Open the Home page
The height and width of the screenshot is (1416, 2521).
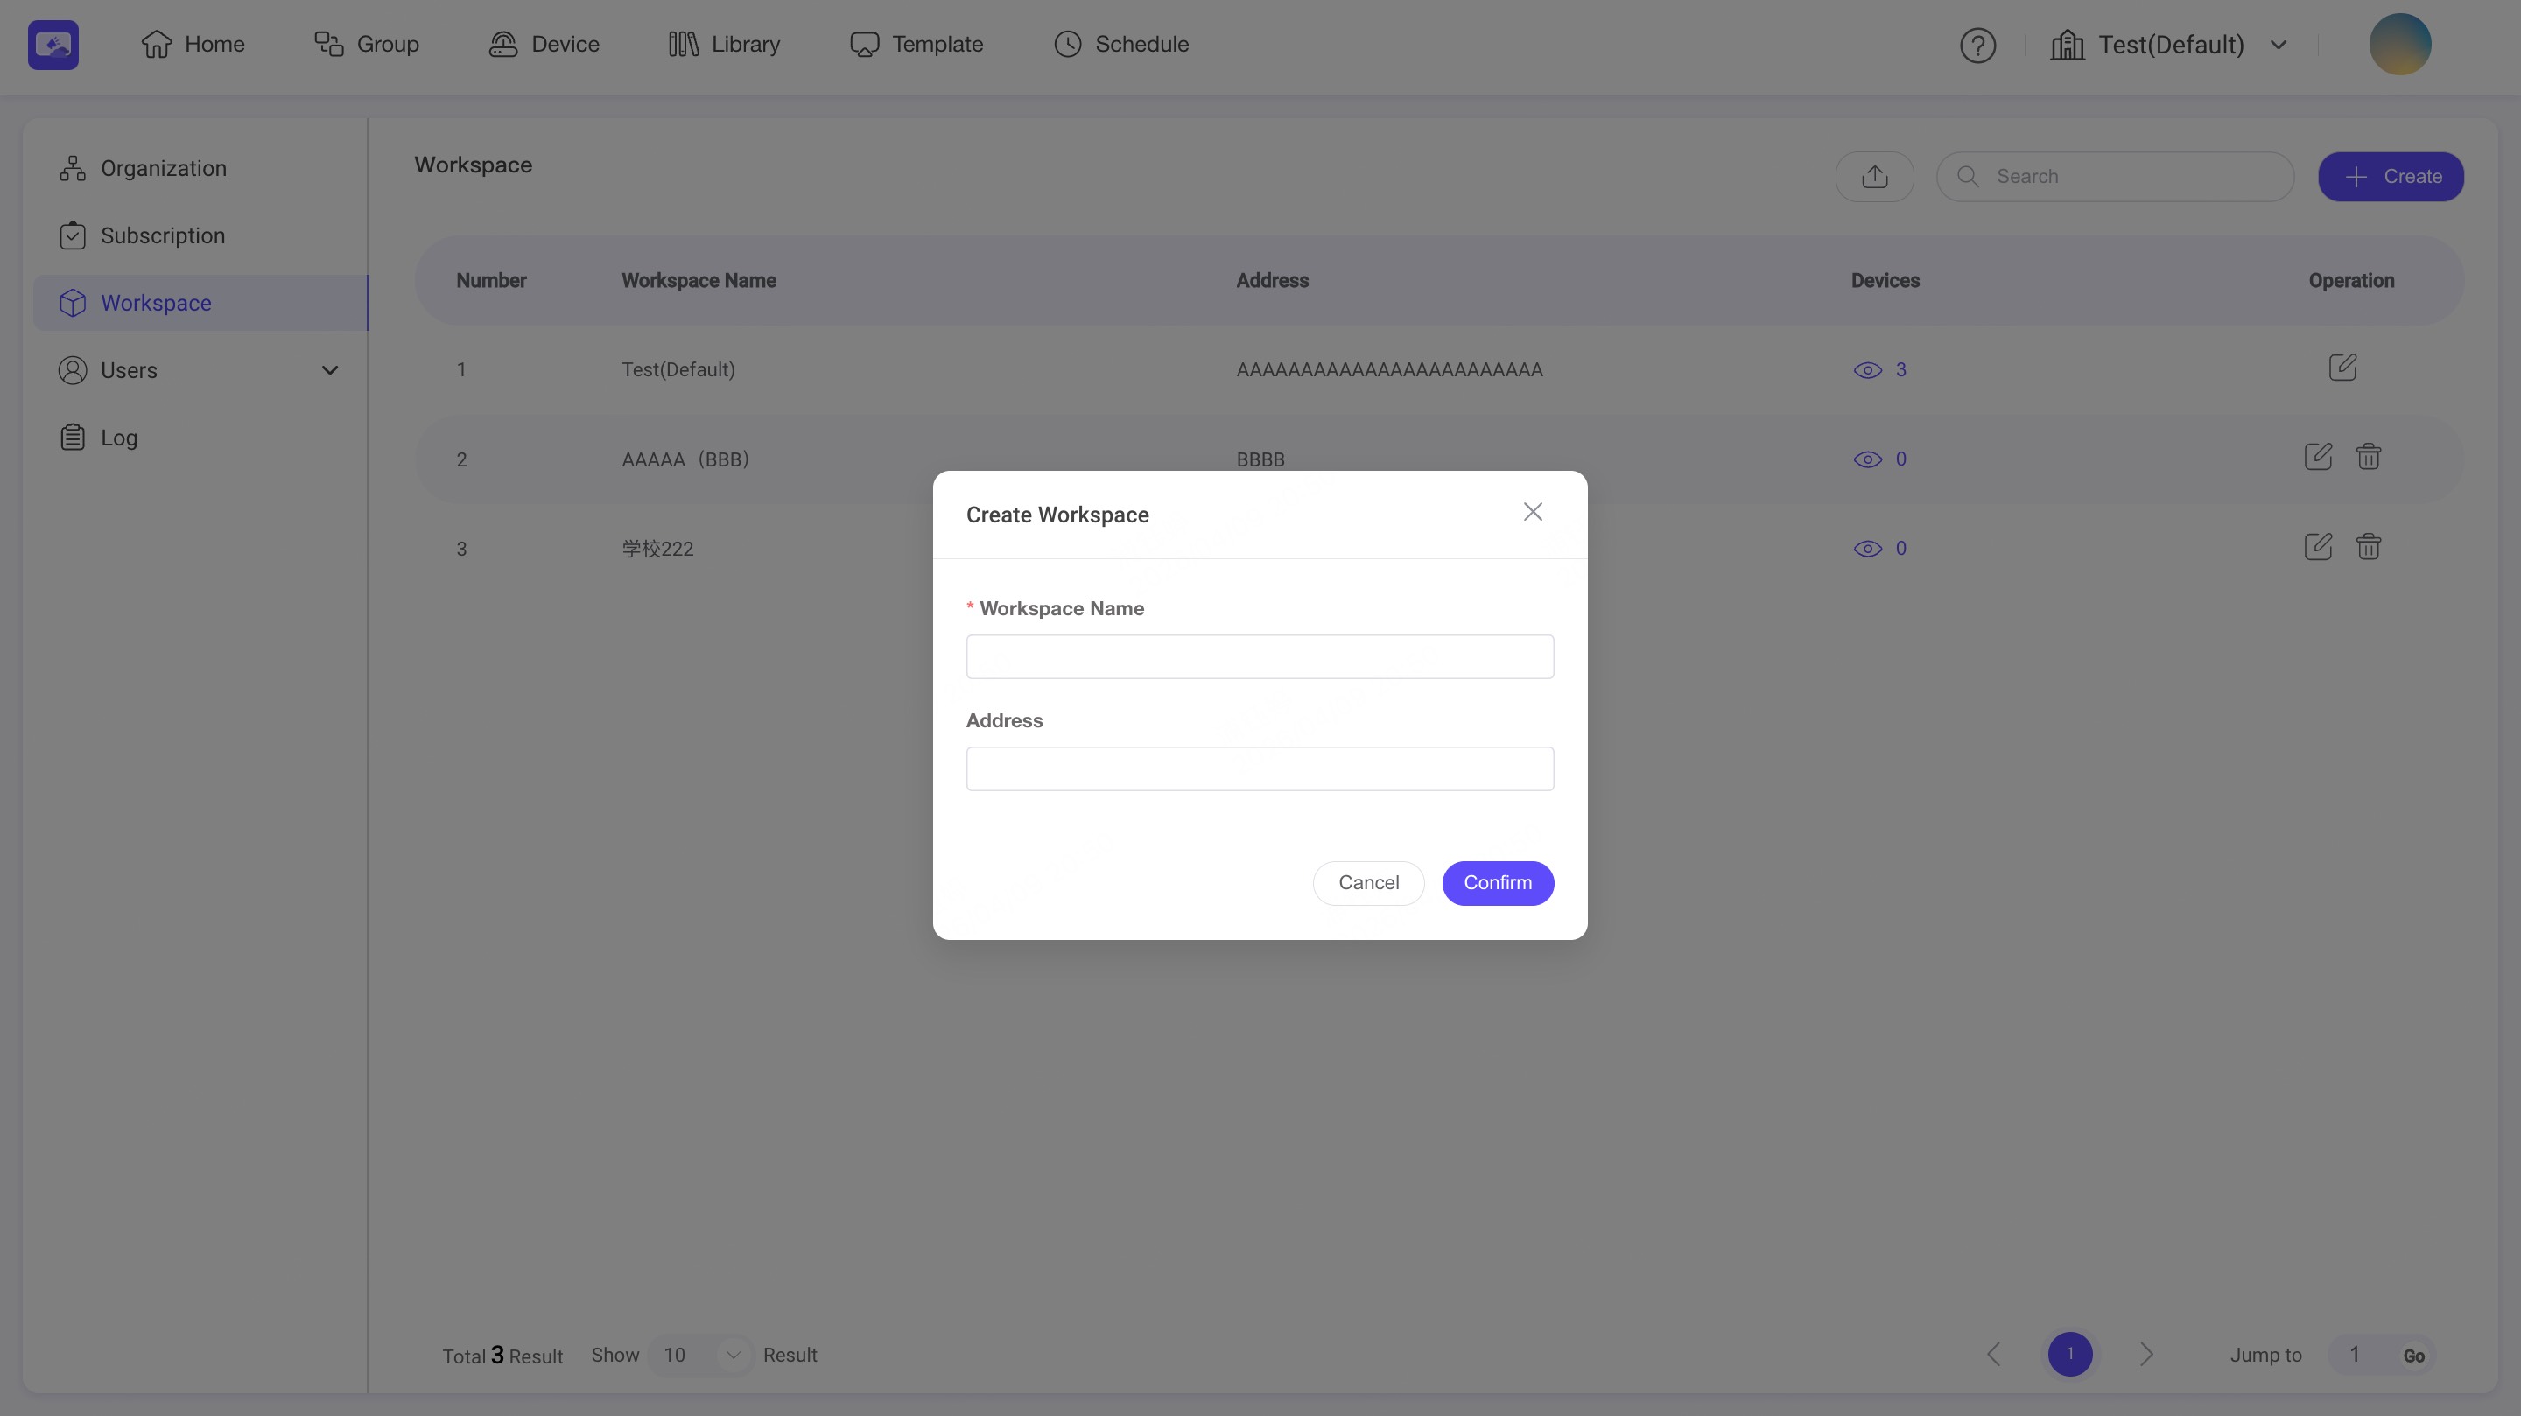pos(193,44)
